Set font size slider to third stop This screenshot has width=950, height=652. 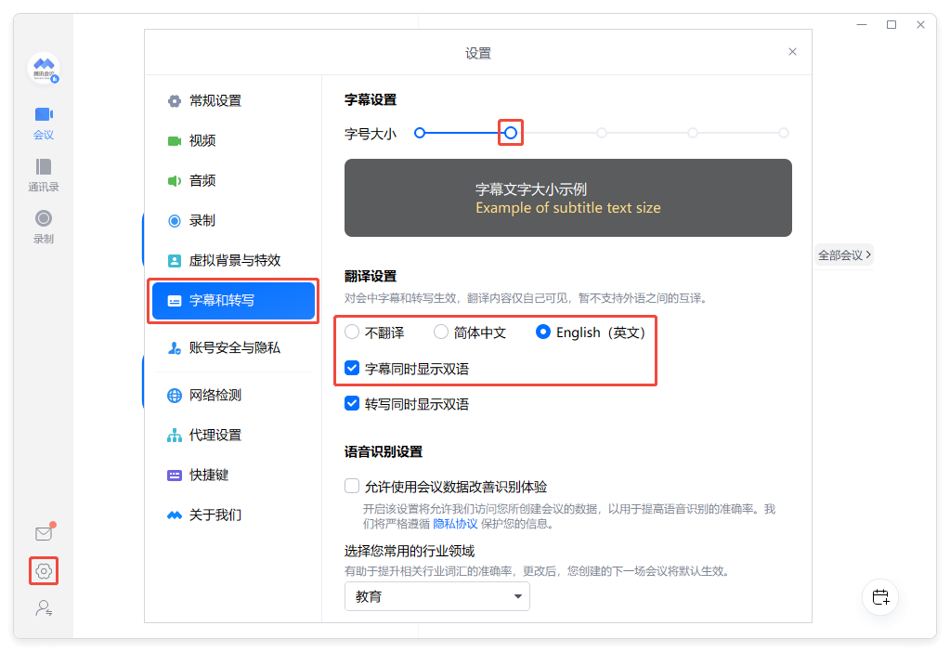click(x=602, y=133)
